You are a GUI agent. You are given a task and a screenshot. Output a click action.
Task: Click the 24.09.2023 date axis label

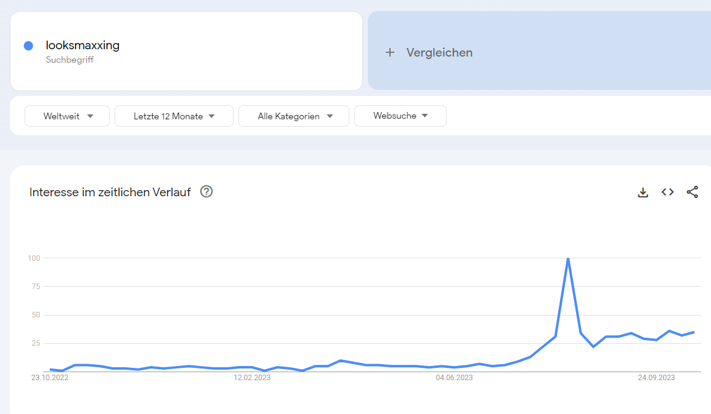pos(656,378)
